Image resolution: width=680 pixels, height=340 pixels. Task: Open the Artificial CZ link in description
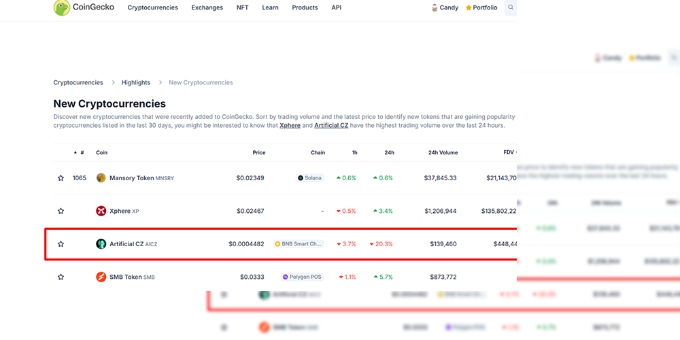coord(331,126)
